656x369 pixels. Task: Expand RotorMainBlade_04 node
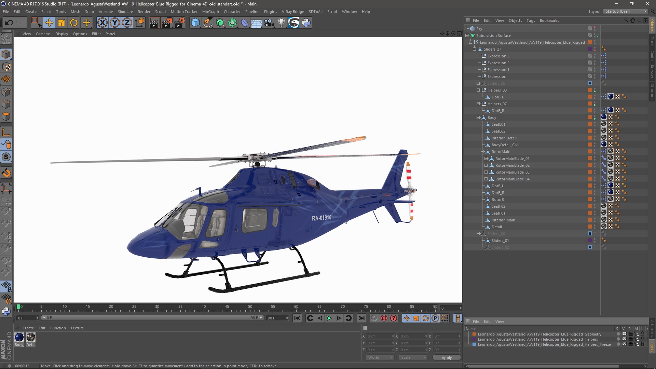pos(486,179)
